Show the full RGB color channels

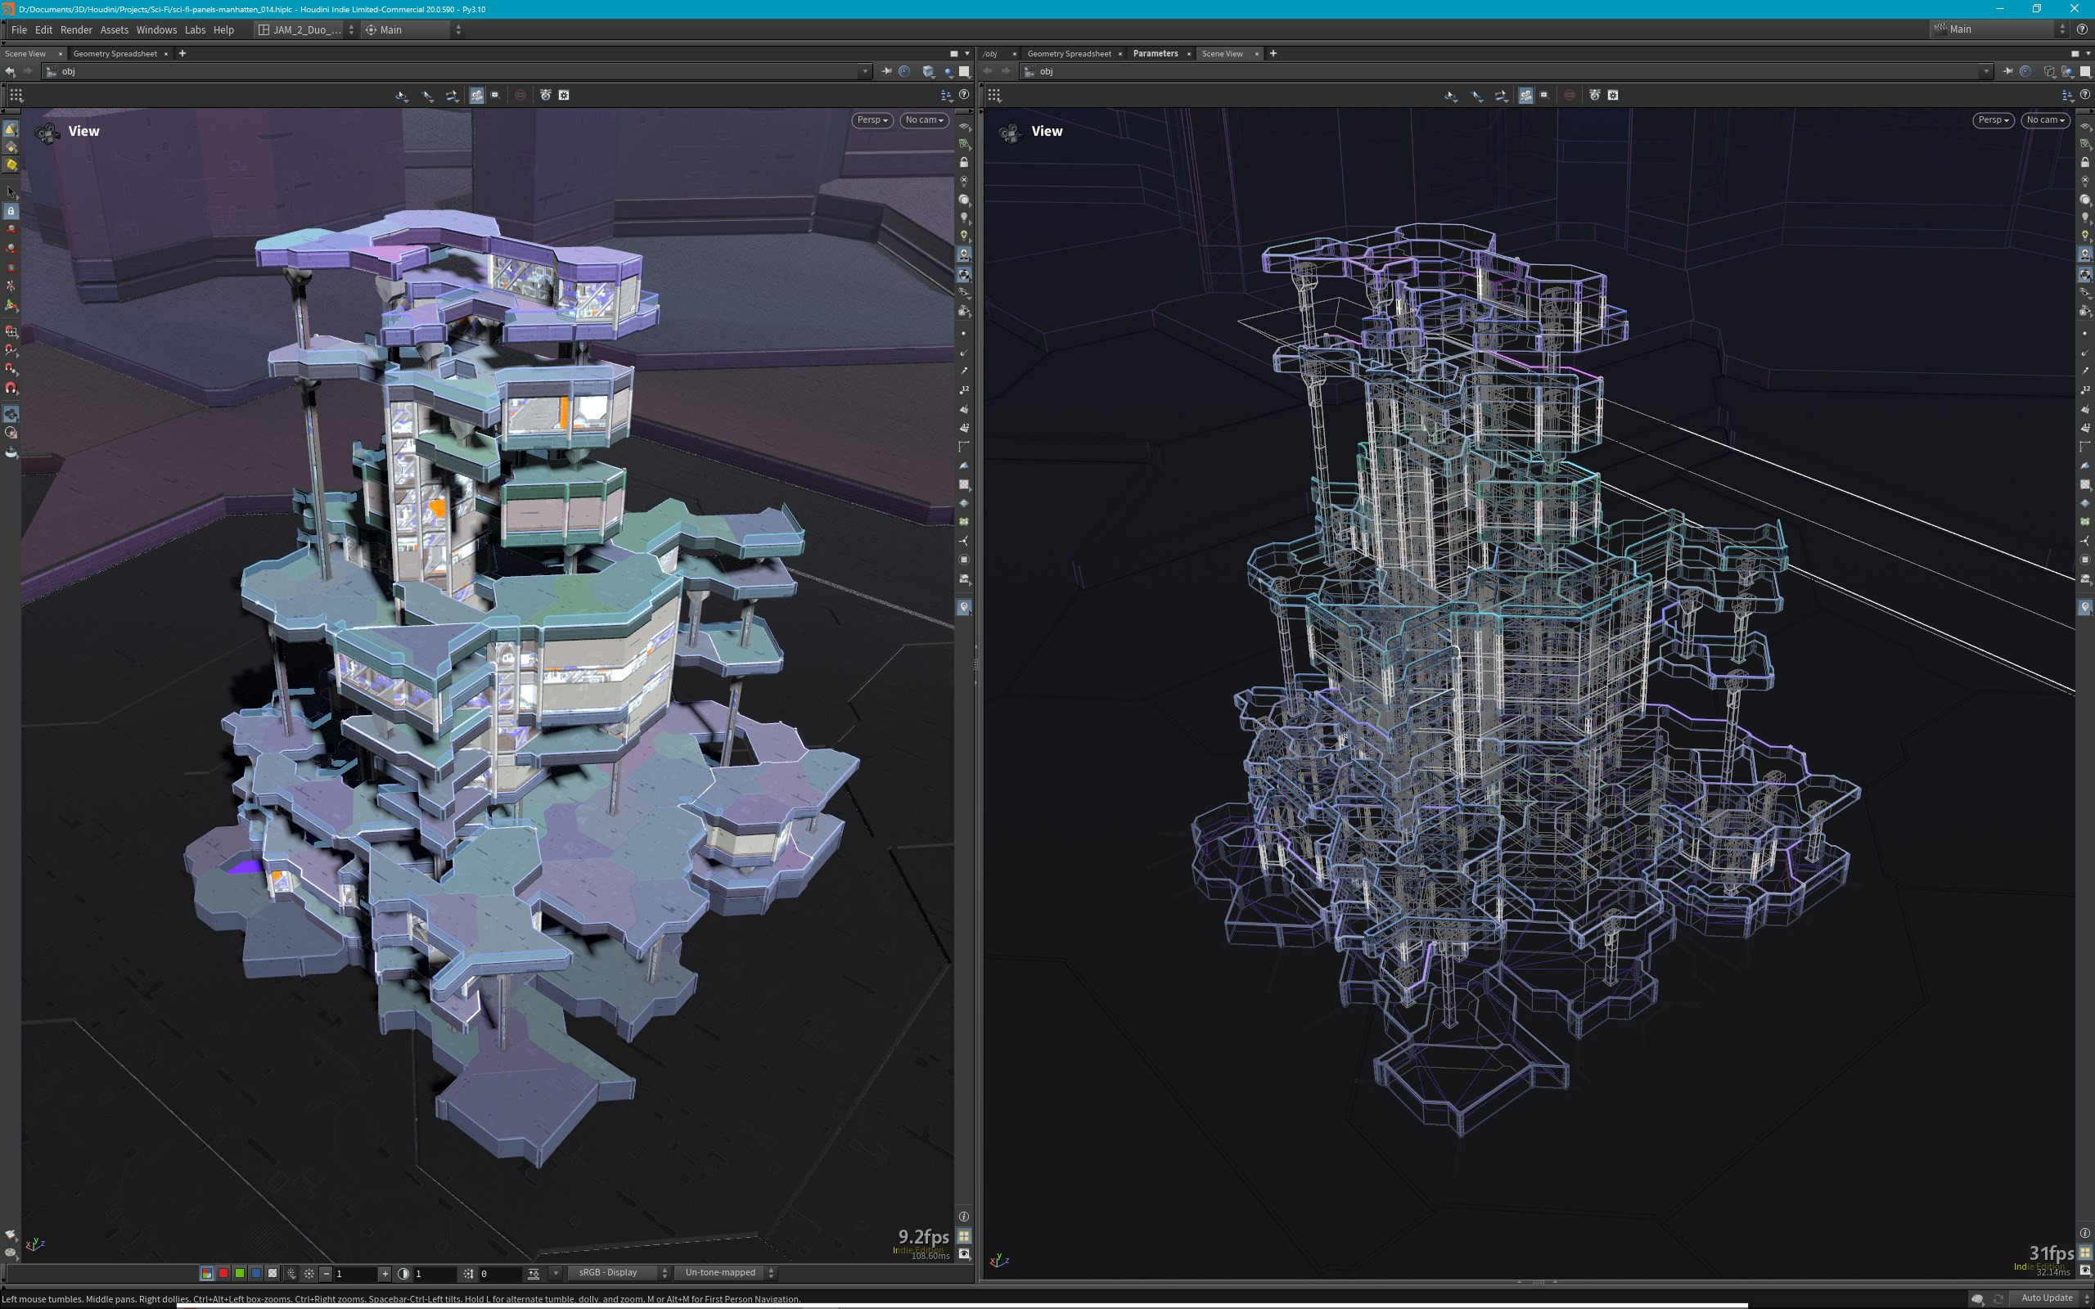click(x=207, y=1273)
